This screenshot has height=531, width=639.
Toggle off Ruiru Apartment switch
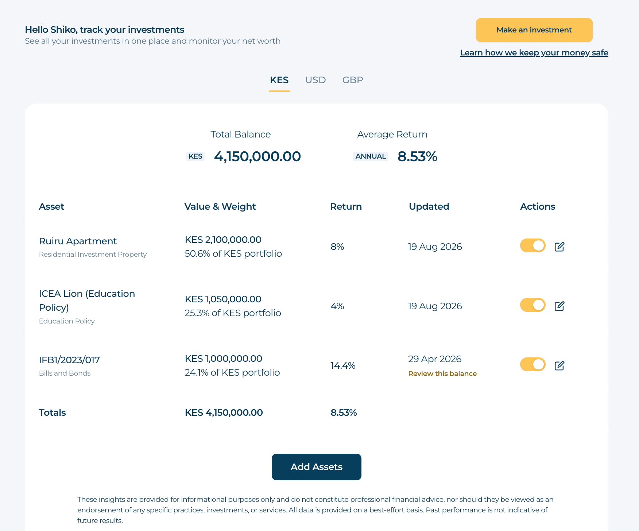(533, 245)
